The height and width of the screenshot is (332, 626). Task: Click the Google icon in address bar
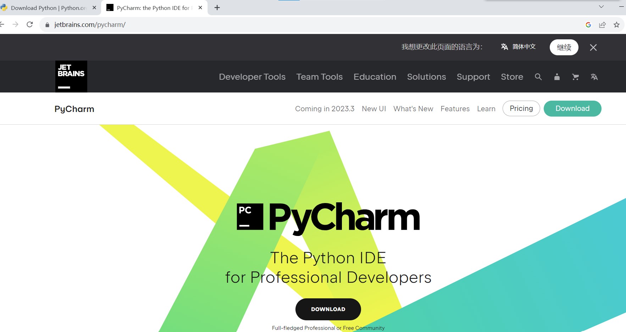(x=588, y=25)
